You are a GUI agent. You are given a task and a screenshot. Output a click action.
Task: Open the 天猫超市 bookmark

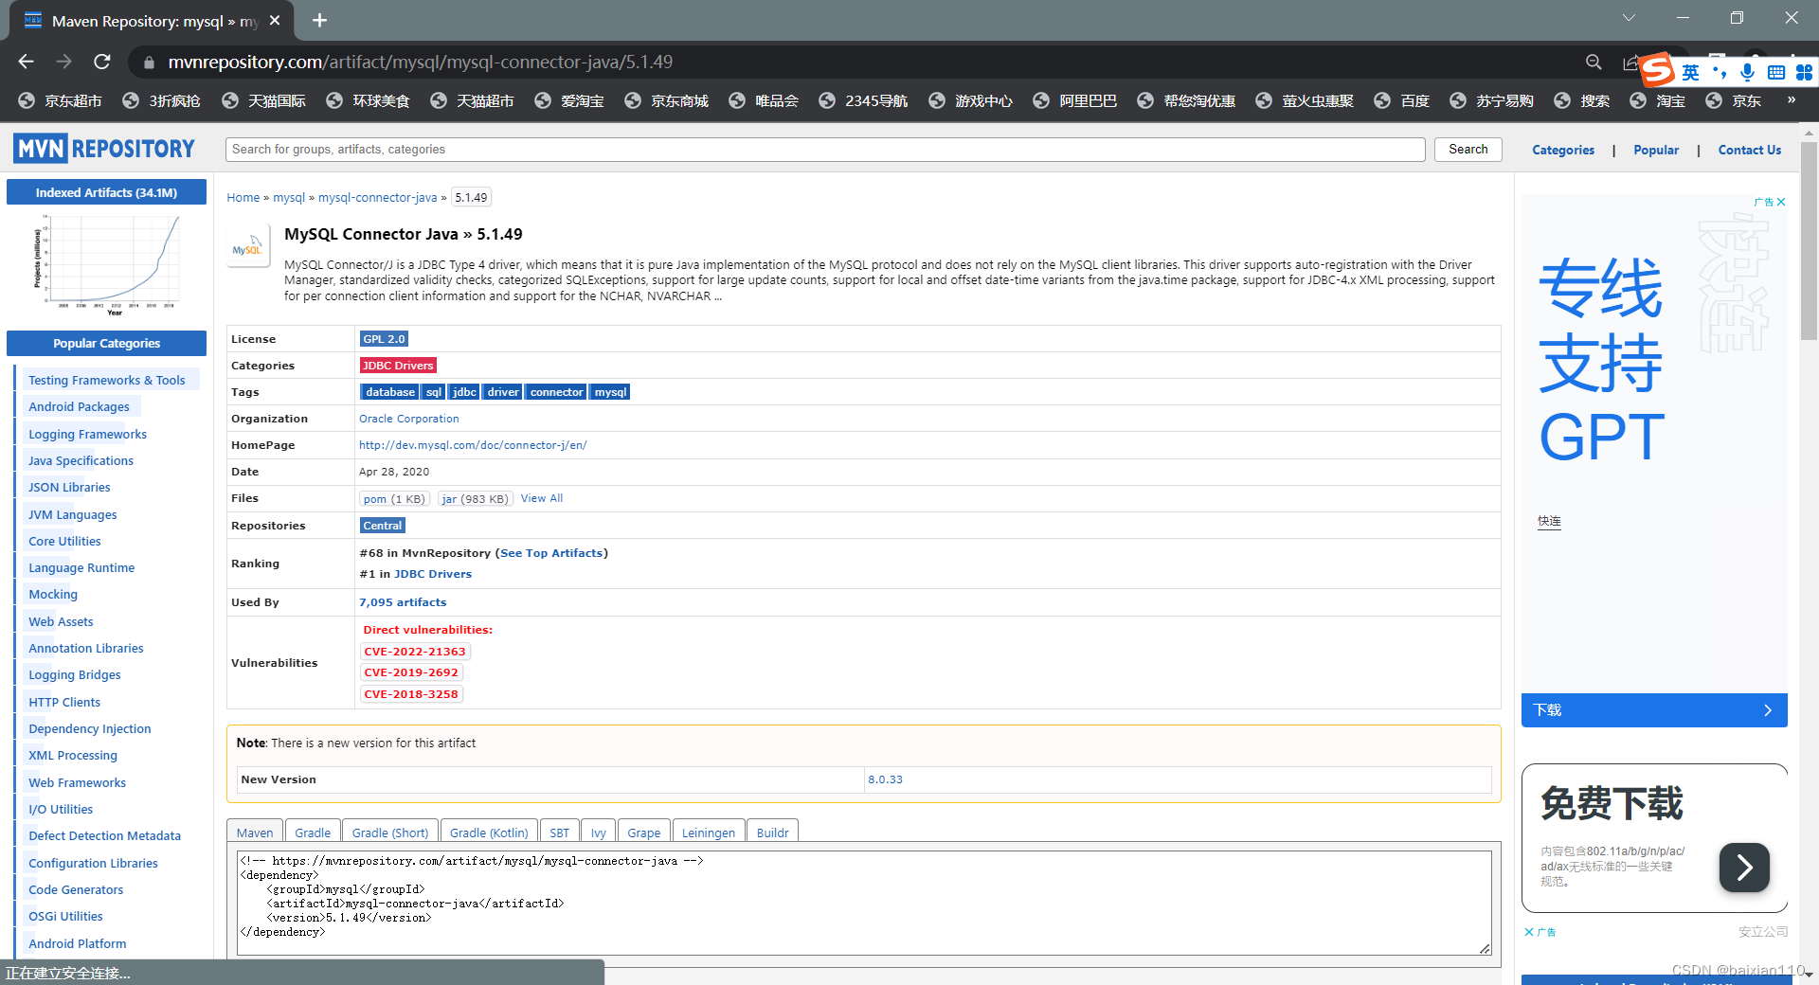(473, 100)
